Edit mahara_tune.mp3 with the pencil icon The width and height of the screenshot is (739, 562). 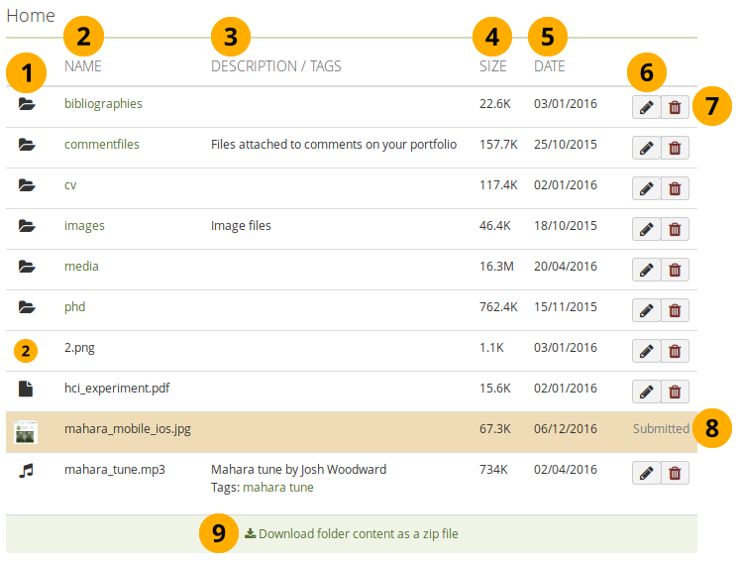(x=646, y=473)
